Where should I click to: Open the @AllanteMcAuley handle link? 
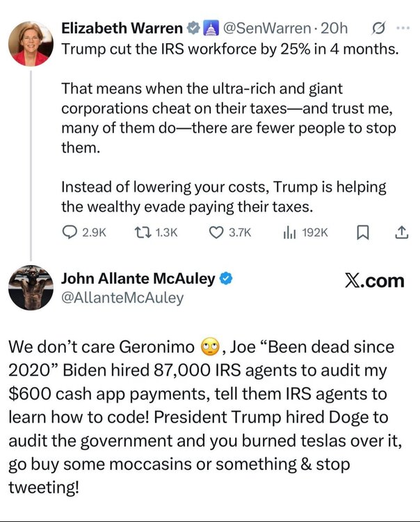point(122,298)
